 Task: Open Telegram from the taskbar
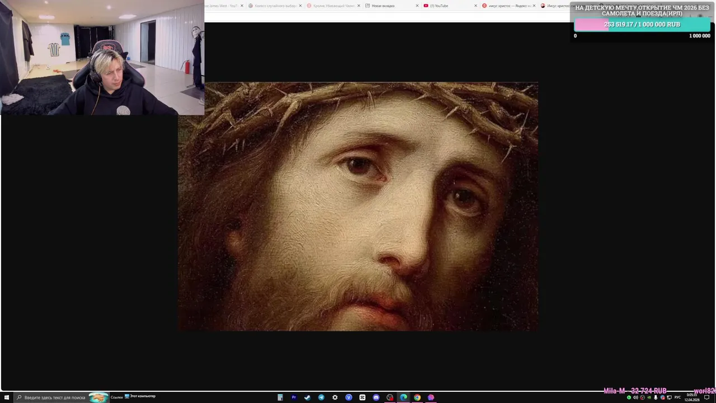pos(321,397)
